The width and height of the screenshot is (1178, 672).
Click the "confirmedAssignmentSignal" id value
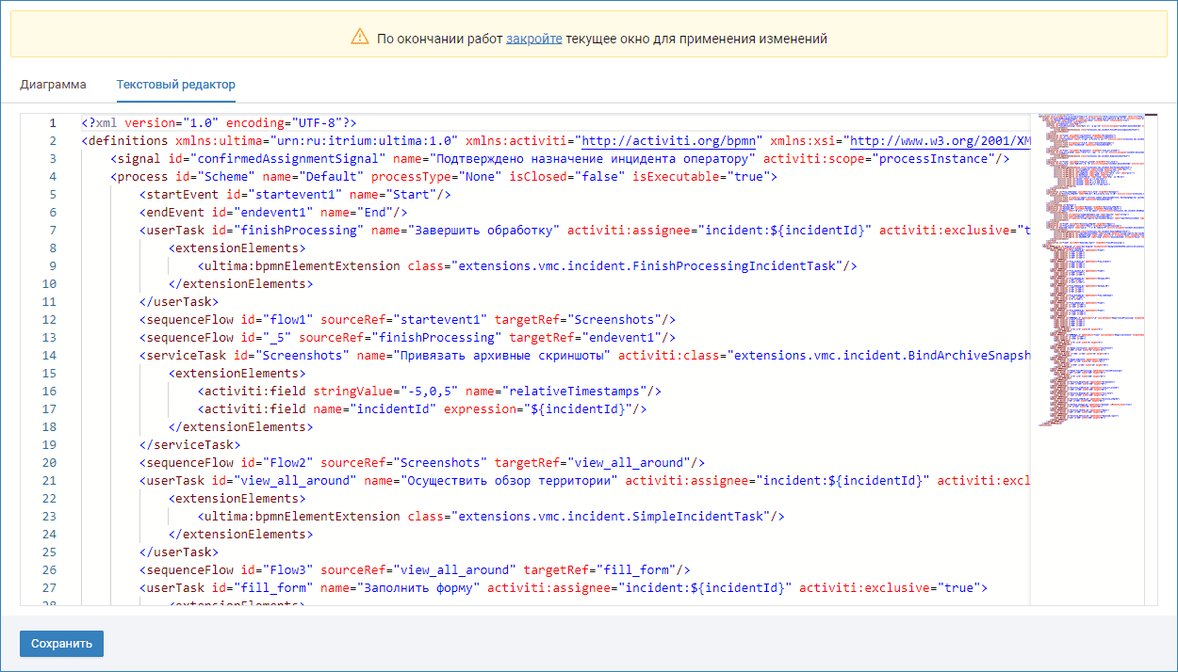point(290,159)
